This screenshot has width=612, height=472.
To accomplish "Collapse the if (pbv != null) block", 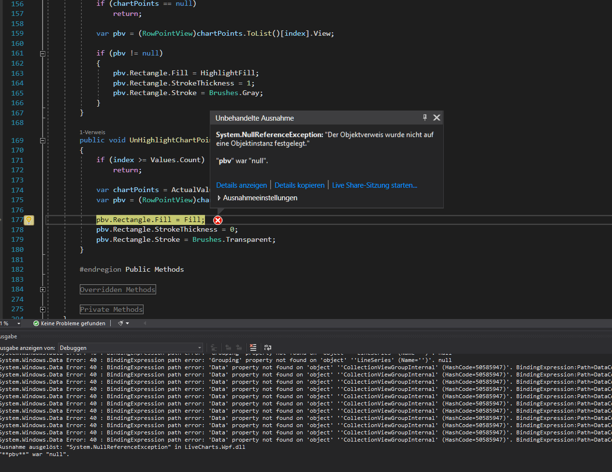I will (x=43, y=54).
